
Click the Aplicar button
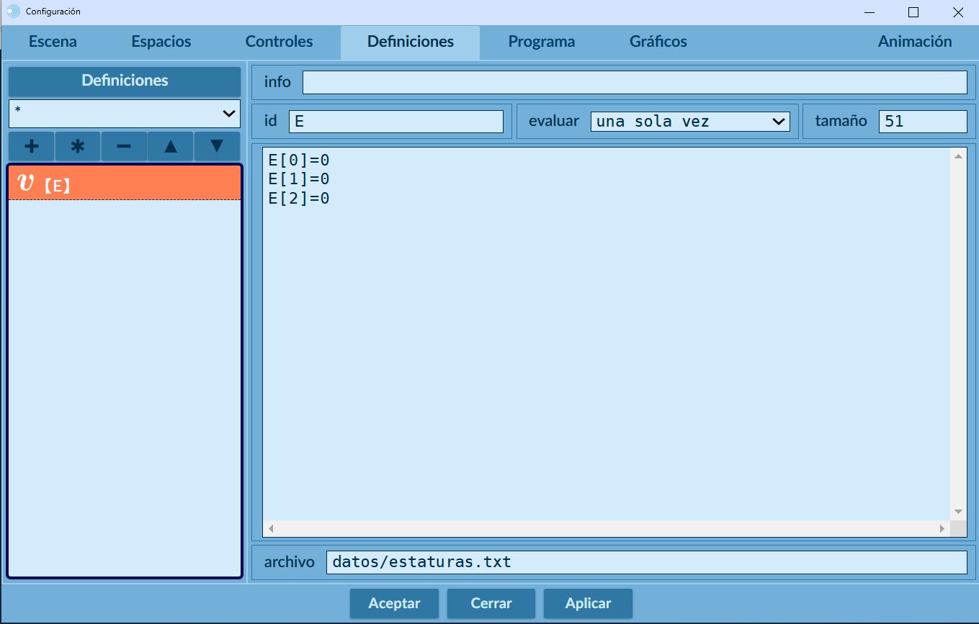pos(588,603)
